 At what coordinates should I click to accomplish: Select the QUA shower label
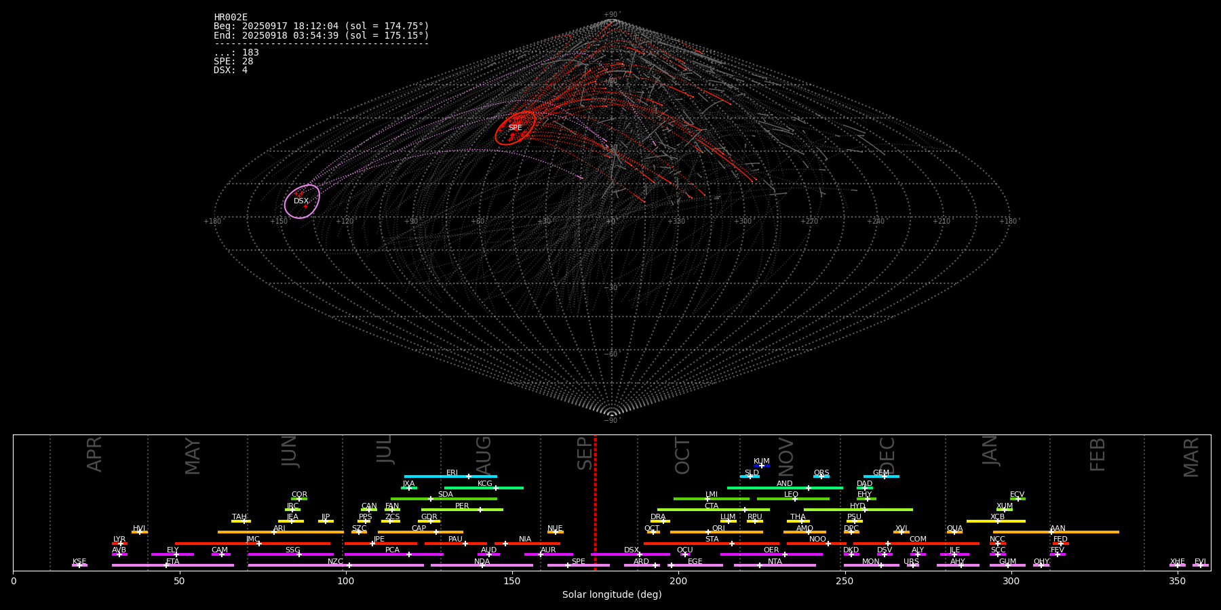954,529
